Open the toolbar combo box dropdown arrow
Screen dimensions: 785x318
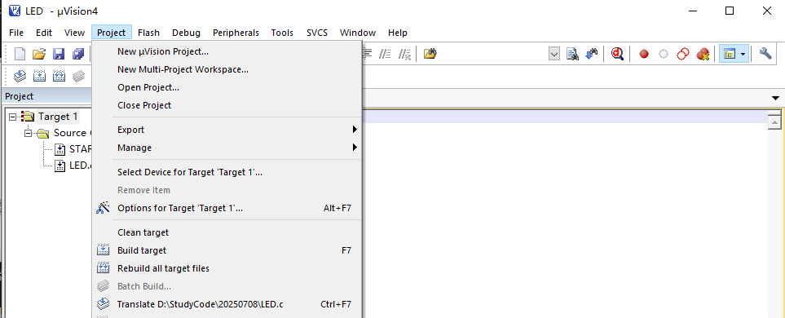point(554,54)
